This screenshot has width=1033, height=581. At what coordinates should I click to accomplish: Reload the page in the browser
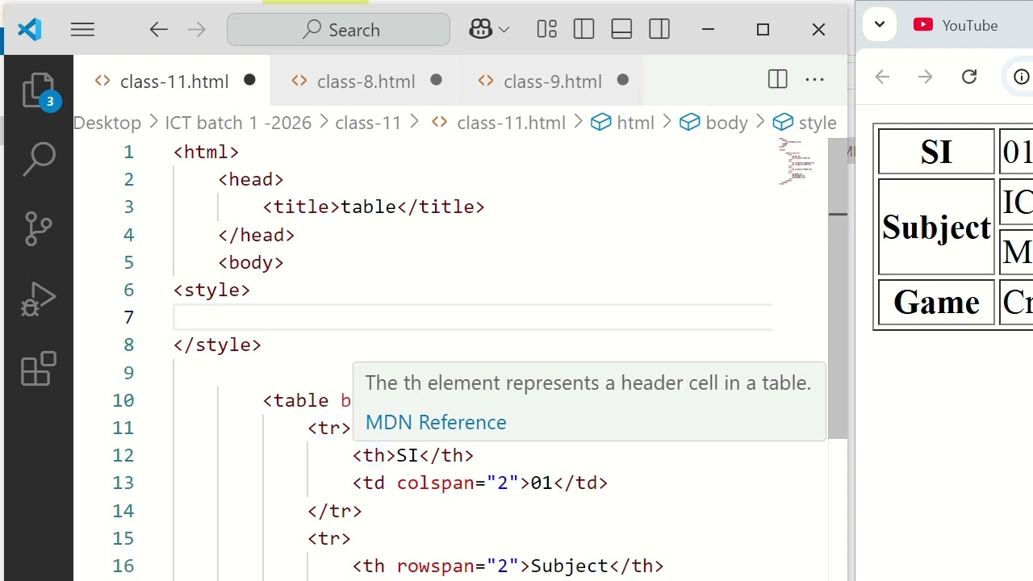[969, 77]
